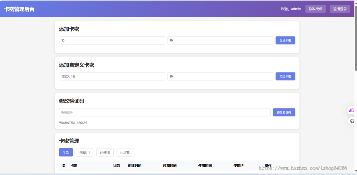Click the 欢迎，admin greeting text

coord(291,9)
